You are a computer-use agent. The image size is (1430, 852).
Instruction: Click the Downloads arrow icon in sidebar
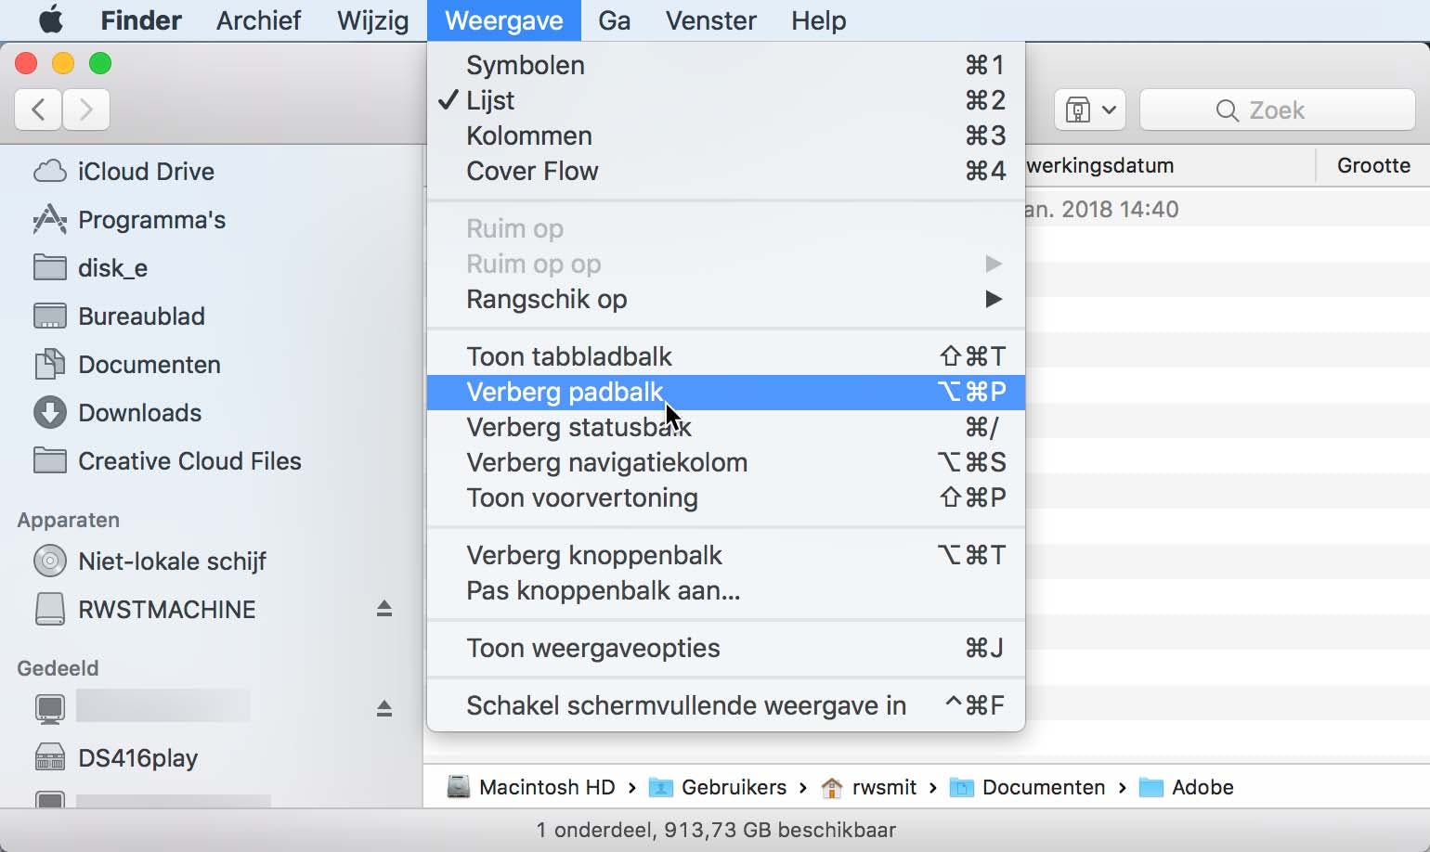click(49, 413)
